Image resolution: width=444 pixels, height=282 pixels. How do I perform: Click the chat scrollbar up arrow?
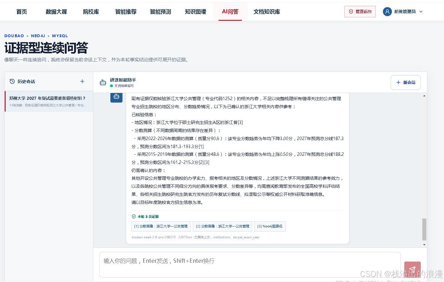tap(424, 96)
